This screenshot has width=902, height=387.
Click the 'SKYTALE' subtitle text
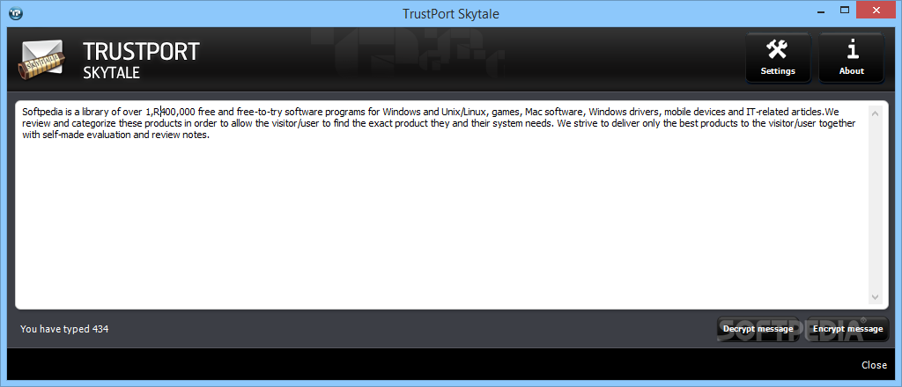click(112, 73)
